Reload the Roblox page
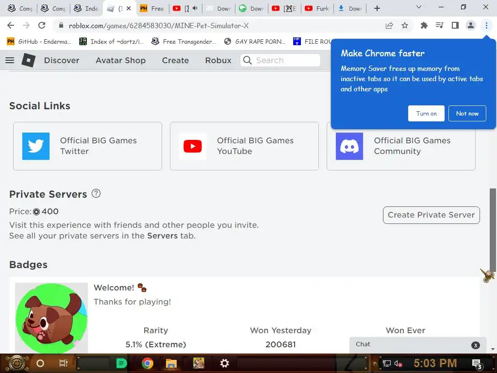497x373 pixels. 42,25
